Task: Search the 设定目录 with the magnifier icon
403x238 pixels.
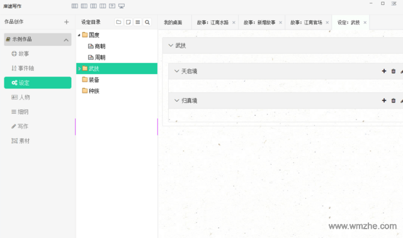Action: tap(147, 22)
